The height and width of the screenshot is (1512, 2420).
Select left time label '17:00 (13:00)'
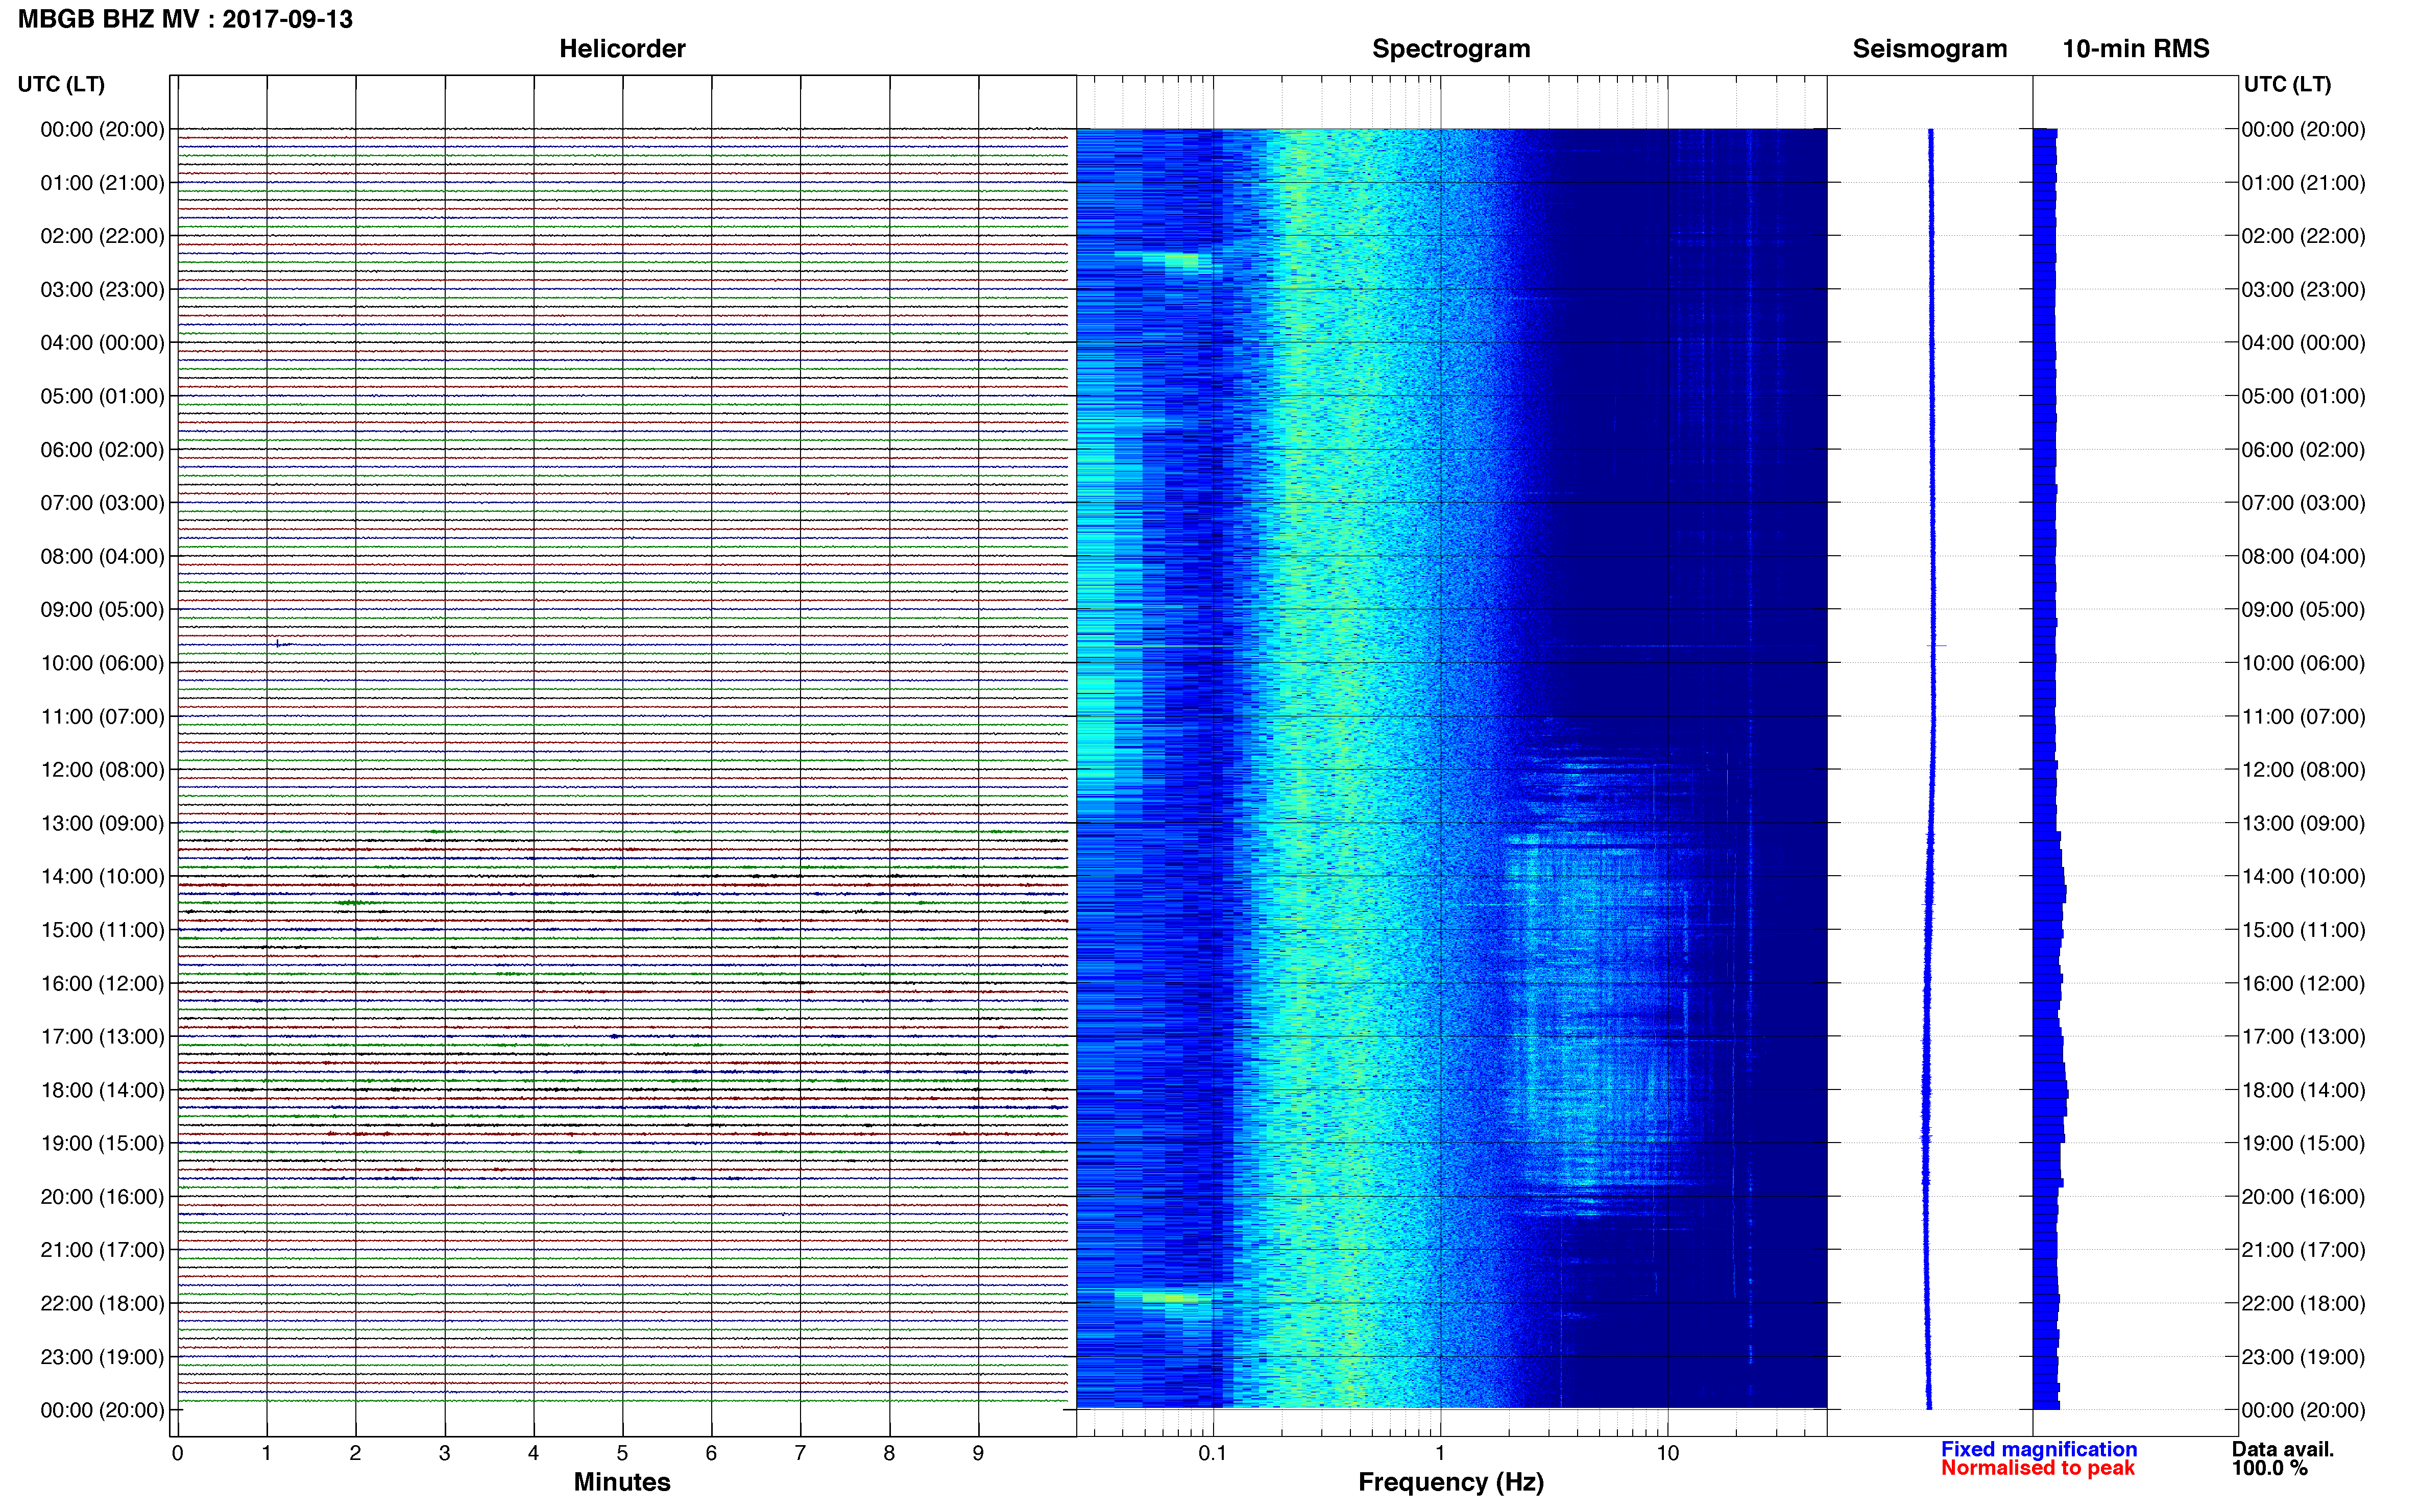[102, 1037]
